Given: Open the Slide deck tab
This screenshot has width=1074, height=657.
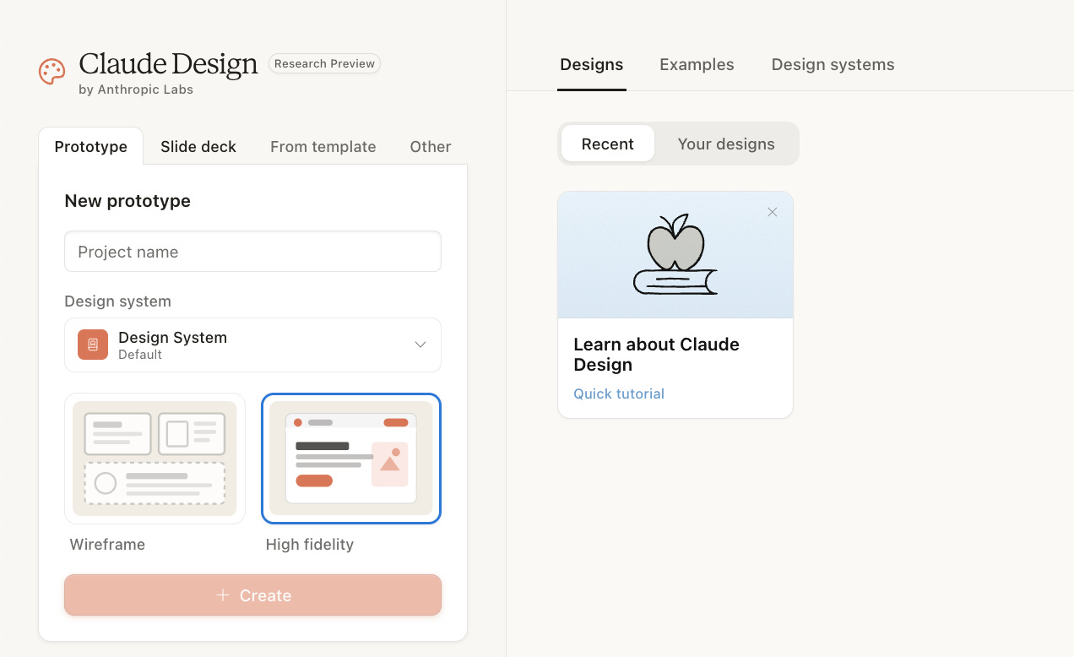Looking at the screenshot, I should 198,146.
